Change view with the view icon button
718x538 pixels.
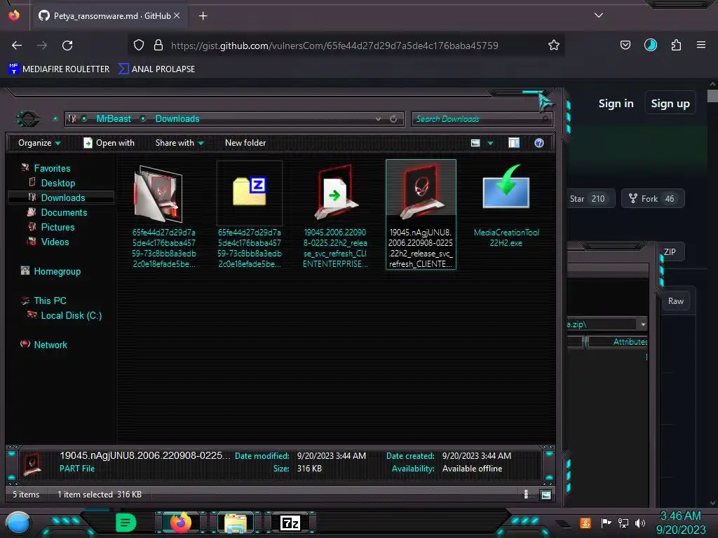pos(475,143)
